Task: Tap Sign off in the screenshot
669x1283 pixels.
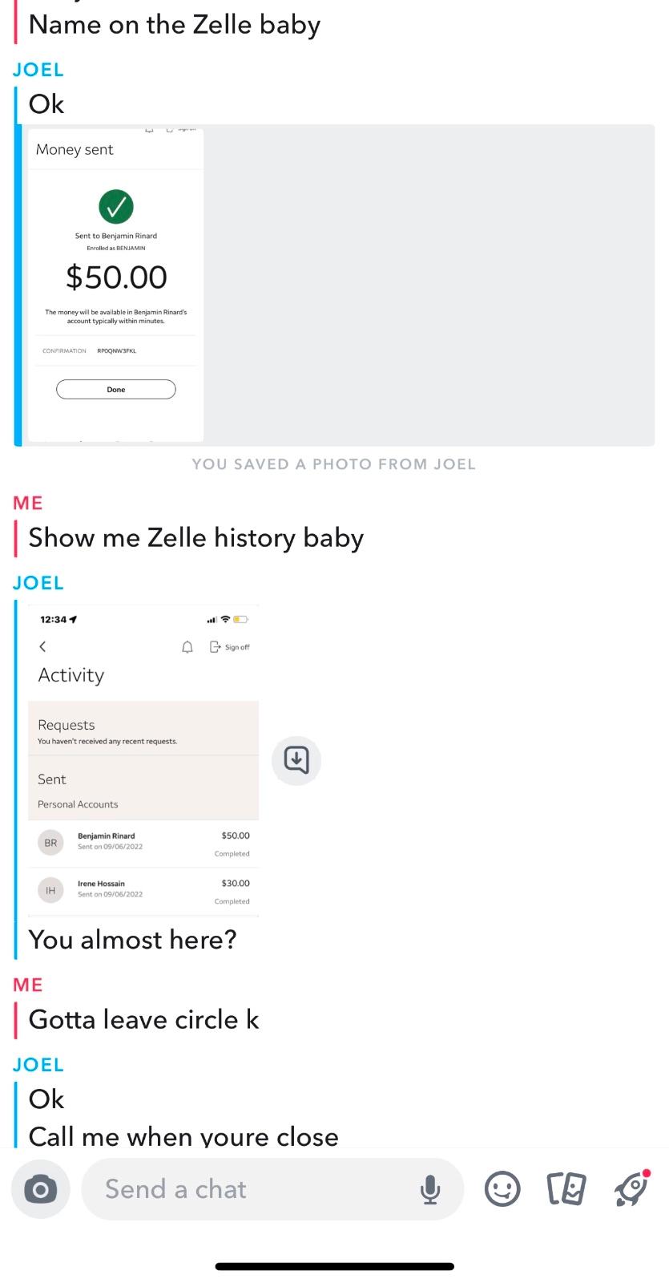Action: pyautogui.click(x=230, y=647)
